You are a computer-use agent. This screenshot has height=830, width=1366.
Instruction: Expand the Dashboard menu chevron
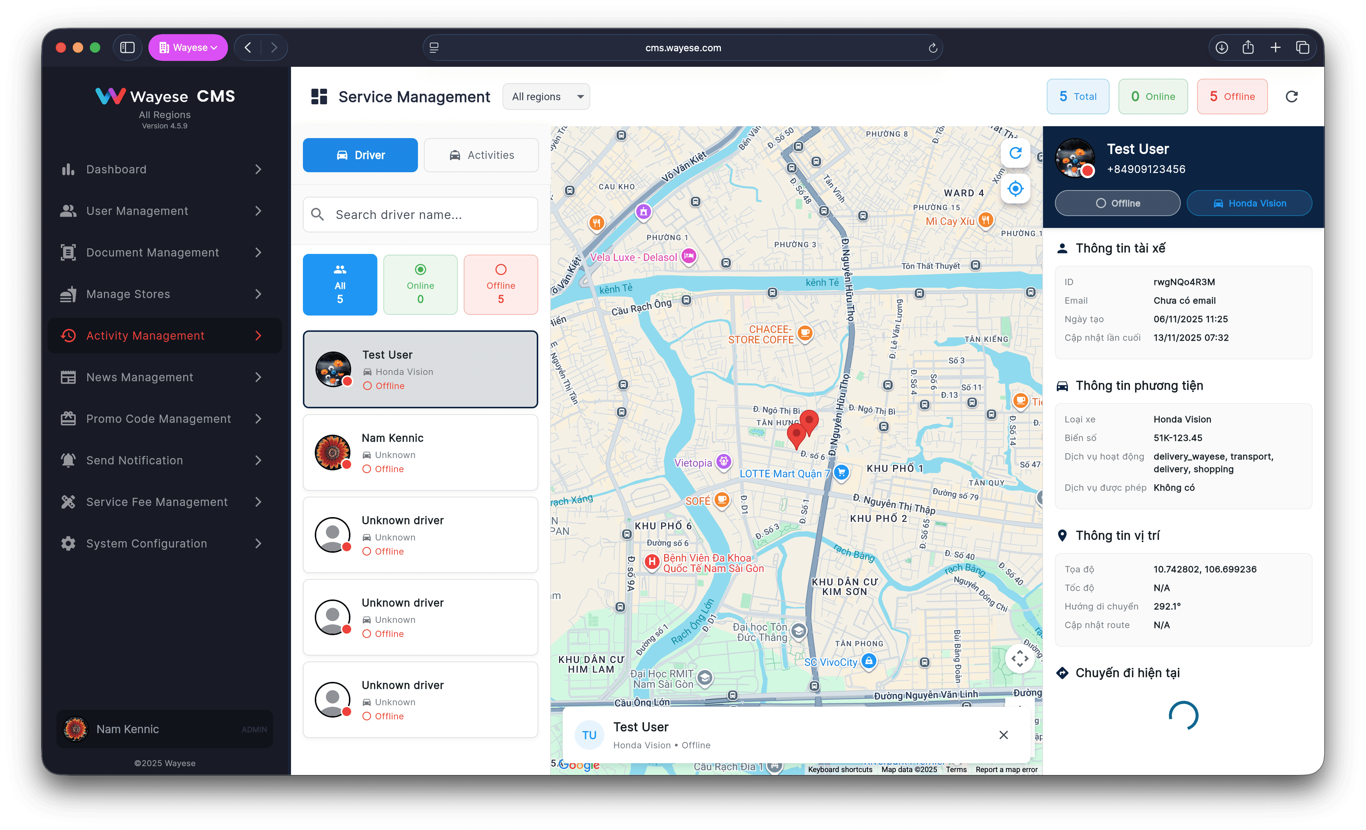click(258, 169)
